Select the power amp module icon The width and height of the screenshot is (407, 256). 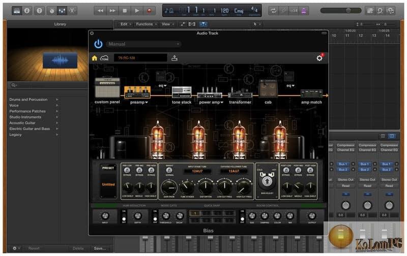(210, 93)
